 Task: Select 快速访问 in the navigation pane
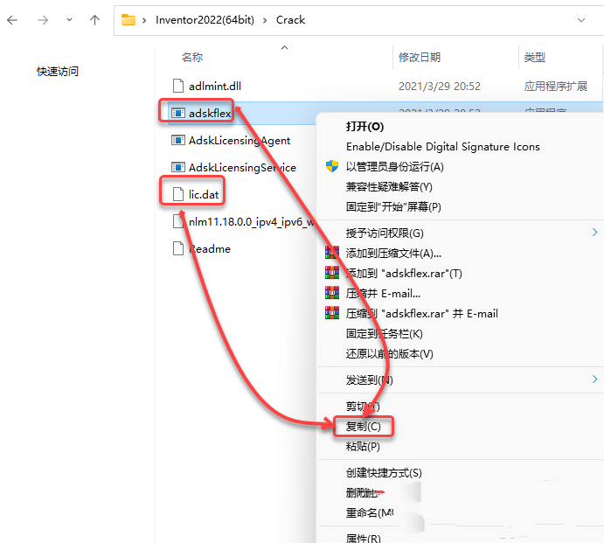(58, 72)
